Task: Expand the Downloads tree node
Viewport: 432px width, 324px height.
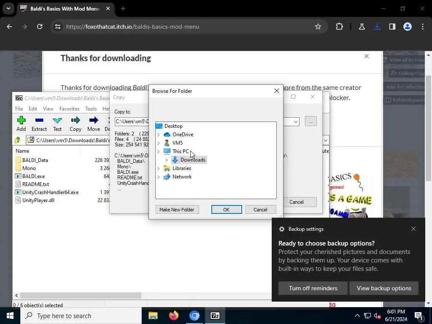Action: coord(166,160)
